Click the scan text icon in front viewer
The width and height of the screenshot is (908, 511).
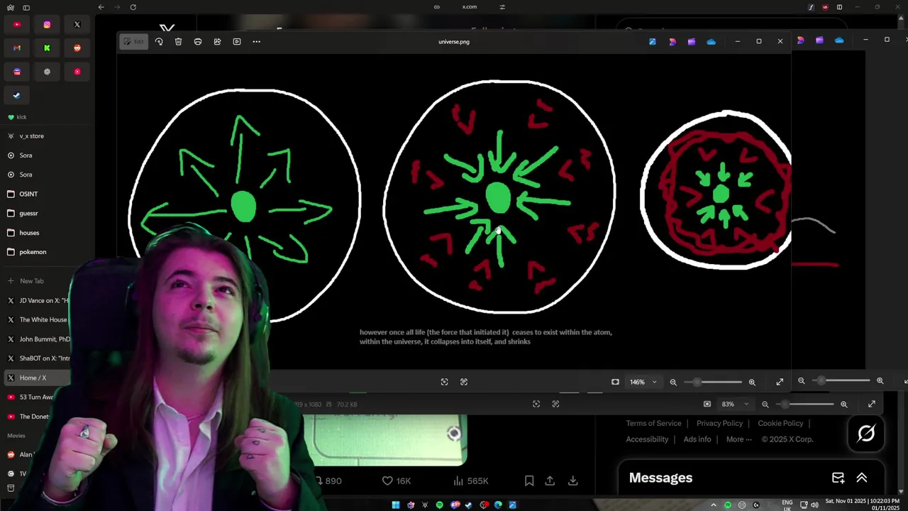coord(464,382)
